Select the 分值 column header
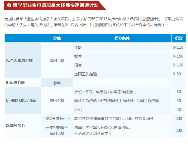This screenshot has height=144, width=188. 57,38
